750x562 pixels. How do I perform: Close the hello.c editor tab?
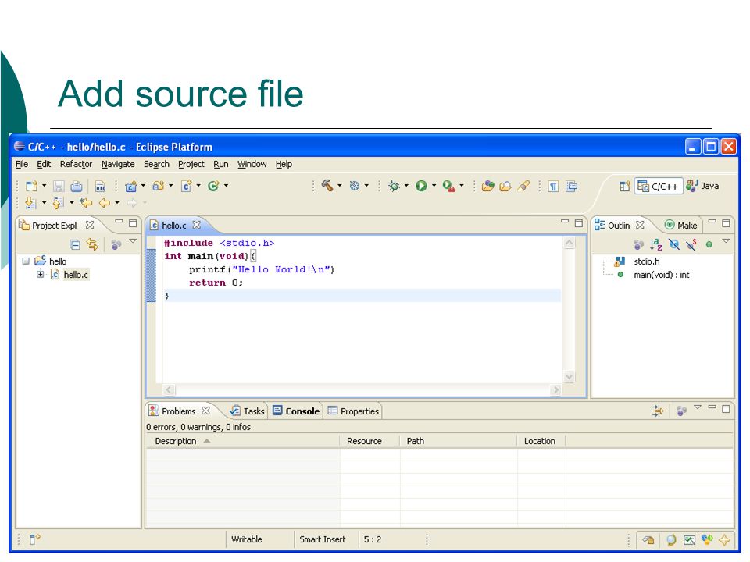coord(197,225)
